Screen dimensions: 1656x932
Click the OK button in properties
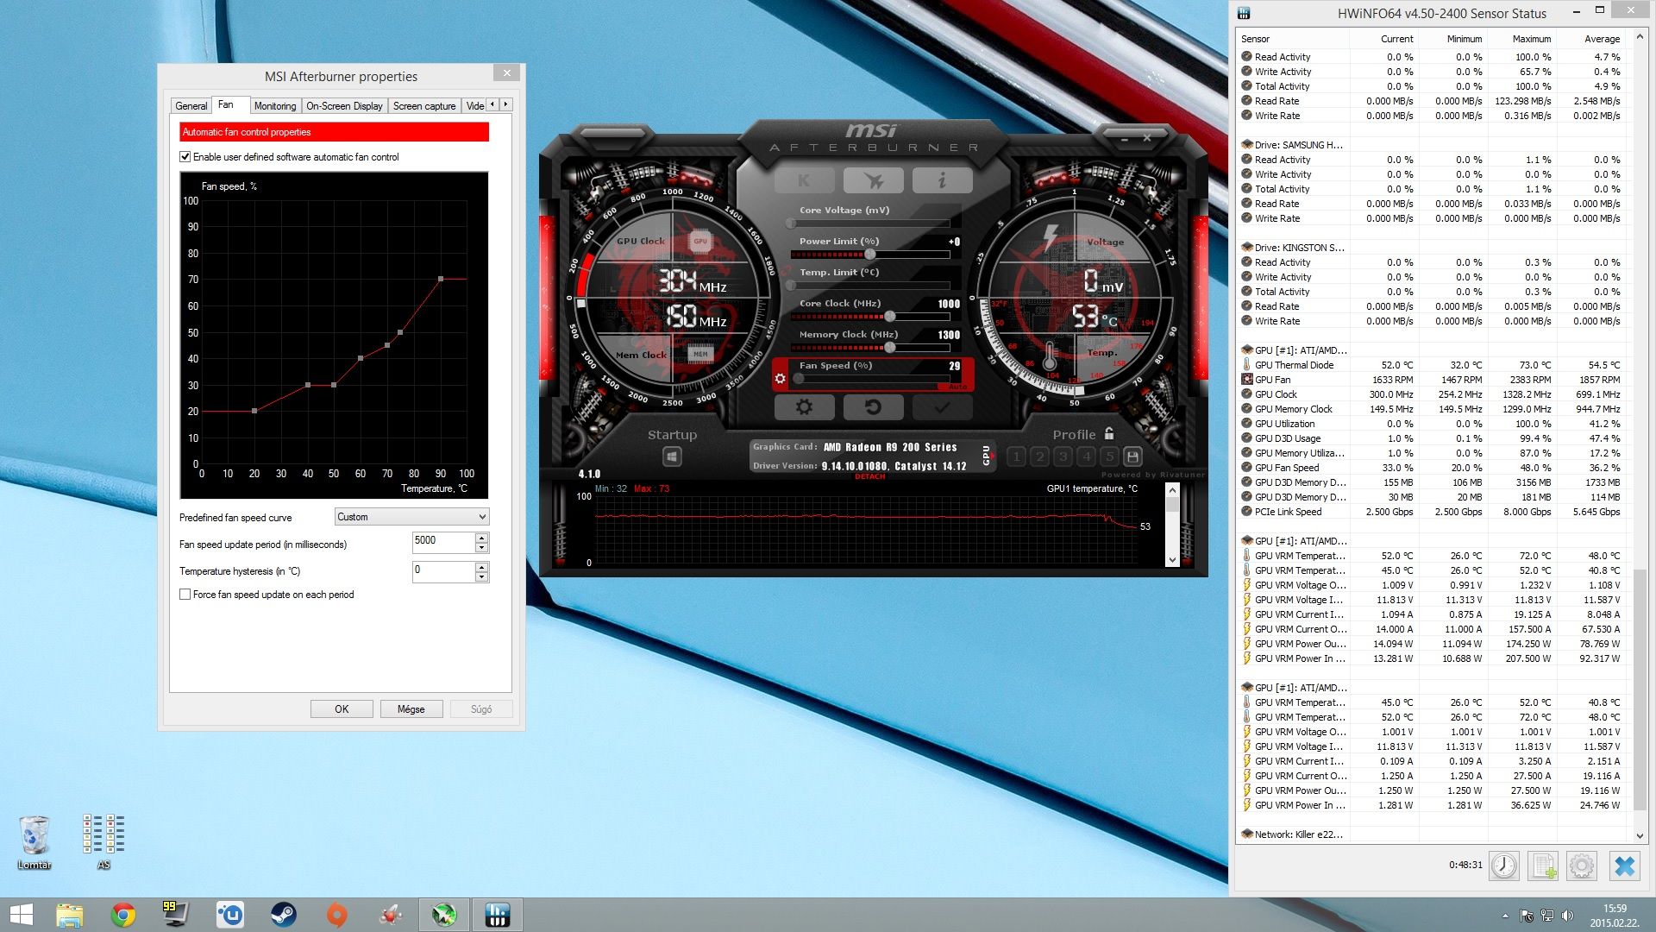tap(342, 709)
